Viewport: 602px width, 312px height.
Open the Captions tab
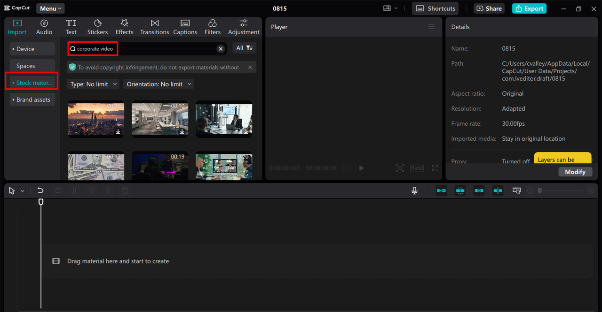(x=185, y=27)
